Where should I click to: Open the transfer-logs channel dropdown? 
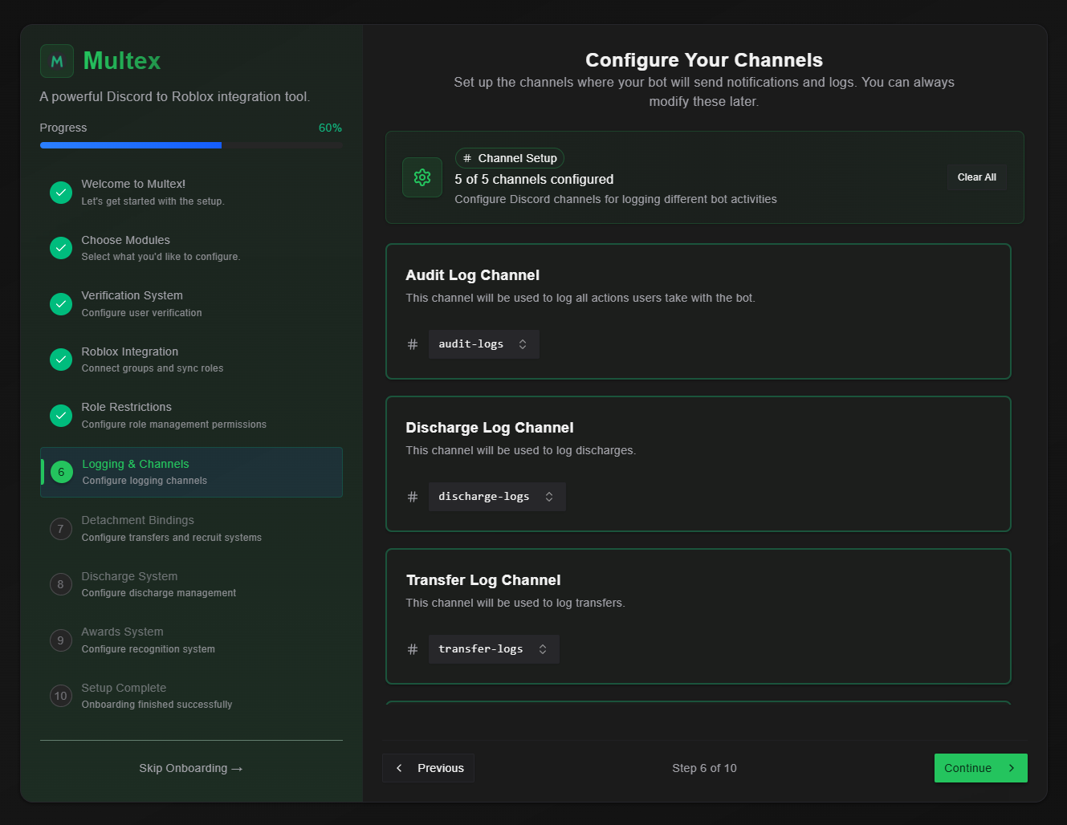point(493,649)
